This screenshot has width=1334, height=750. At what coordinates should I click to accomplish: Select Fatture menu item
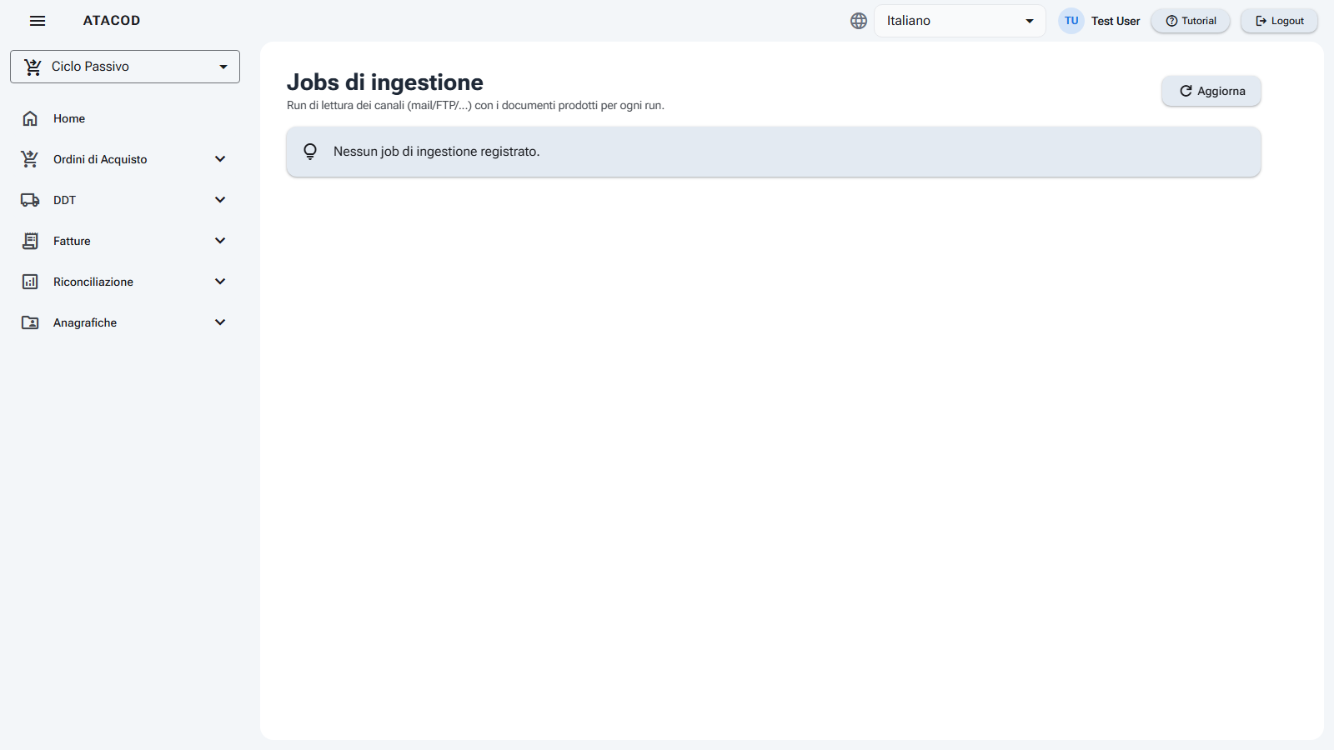[125, 241]
